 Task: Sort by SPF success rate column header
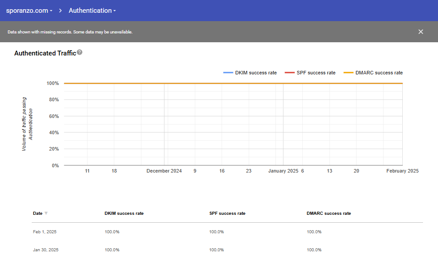click(x=227, y=213)
